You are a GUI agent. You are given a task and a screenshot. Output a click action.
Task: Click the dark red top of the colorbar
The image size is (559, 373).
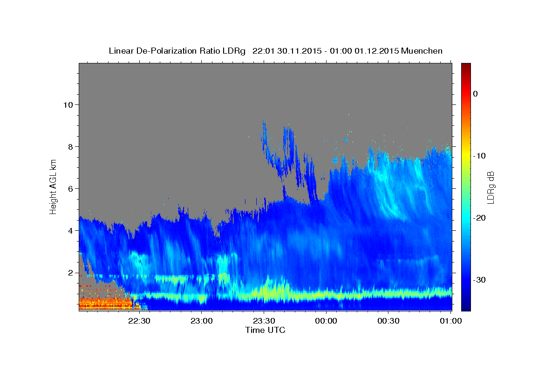(x=466, y=67)
